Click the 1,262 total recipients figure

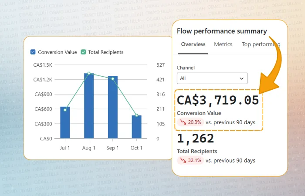coord(195,139)
